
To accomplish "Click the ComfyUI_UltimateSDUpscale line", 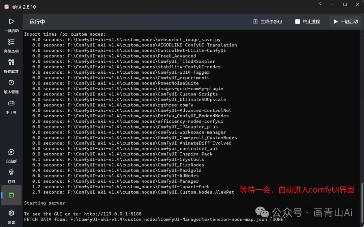I will coord(129,99).
